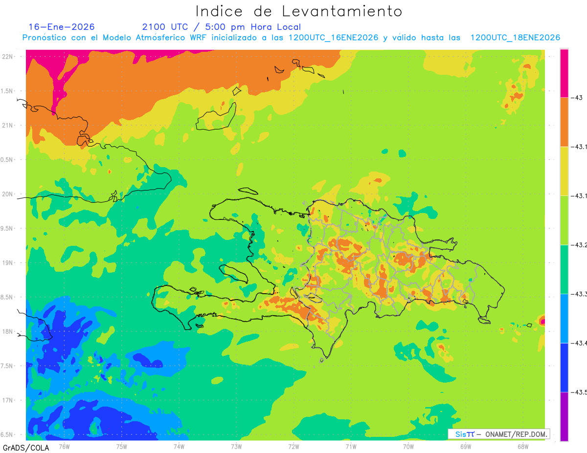The width and height of the screenshot is (587, 453).
Task: Click the "75W" longitude label
Action: point(122,446)
